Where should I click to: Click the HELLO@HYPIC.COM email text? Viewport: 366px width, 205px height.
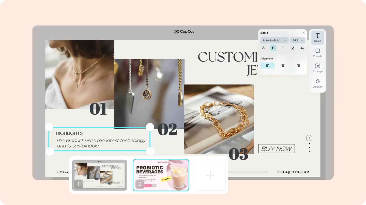tap(293, 172)
